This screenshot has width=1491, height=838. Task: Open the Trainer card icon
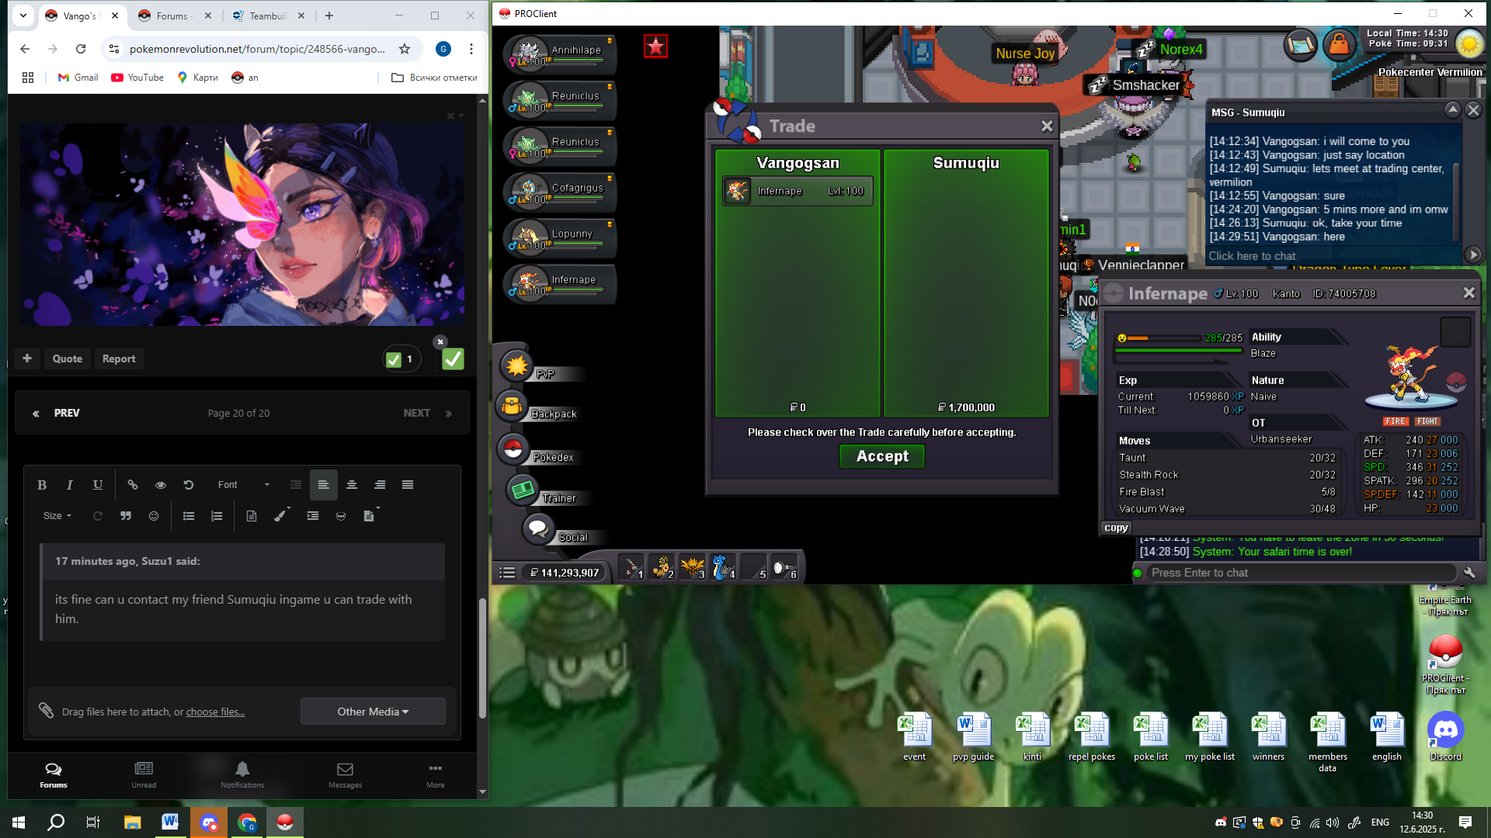[523, 490]
